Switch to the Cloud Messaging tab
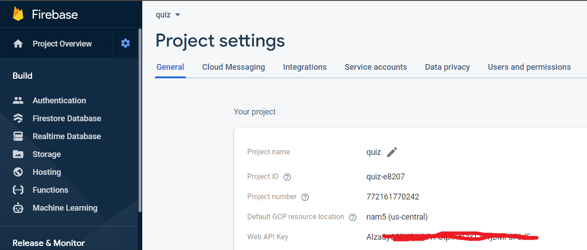 pos(234,67)
